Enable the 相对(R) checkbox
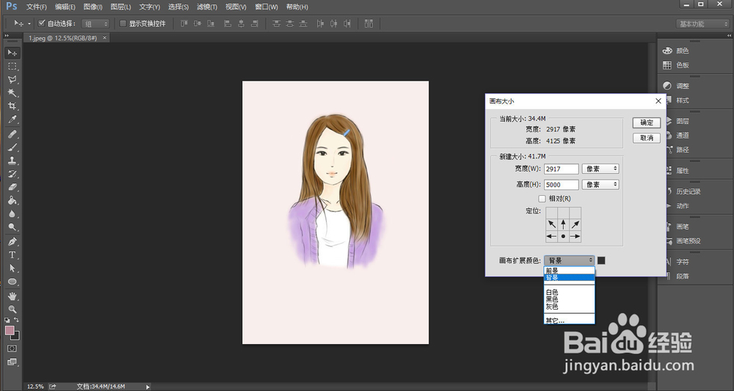Image resolution: width=734 pixels, height=391 pixels. 542,198
